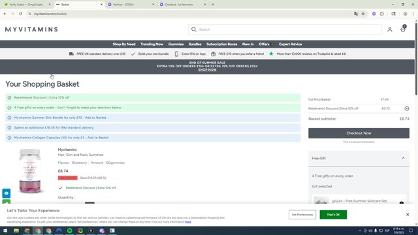Screen dimensions: 418x235
Task: Click Build your own bundle link
Action: click(x=153, y=54)
